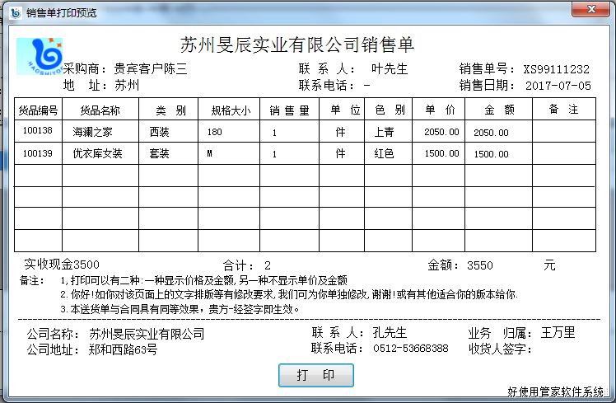This screenshot has width=616, height=403.
Task: Select the 备注 column header
Action: (563, 110)
